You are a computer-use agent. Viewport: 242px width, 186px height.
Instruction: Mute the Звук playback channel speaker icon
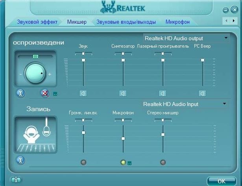click(83, 93)
